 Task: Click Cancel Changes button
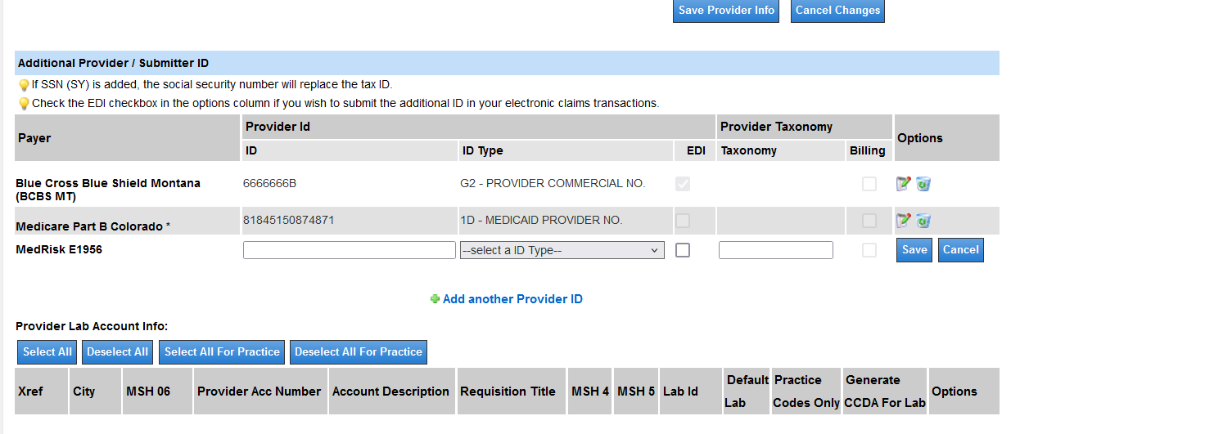837,11
